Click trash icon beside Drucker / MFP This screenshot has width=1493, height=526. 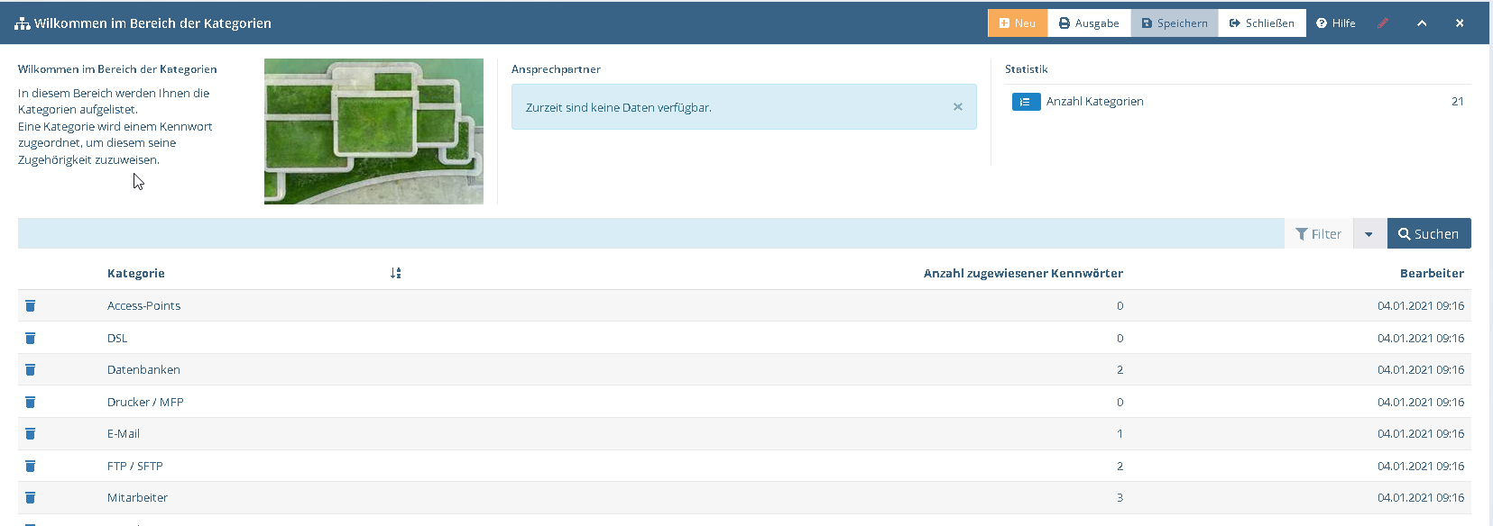[30, 403]
